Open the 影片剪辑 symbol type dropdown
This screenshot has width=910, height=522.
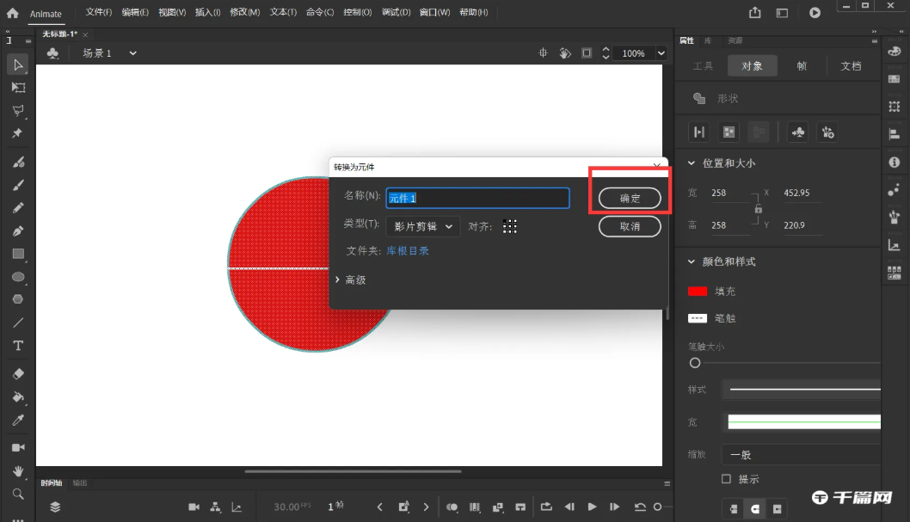[422, 225]
